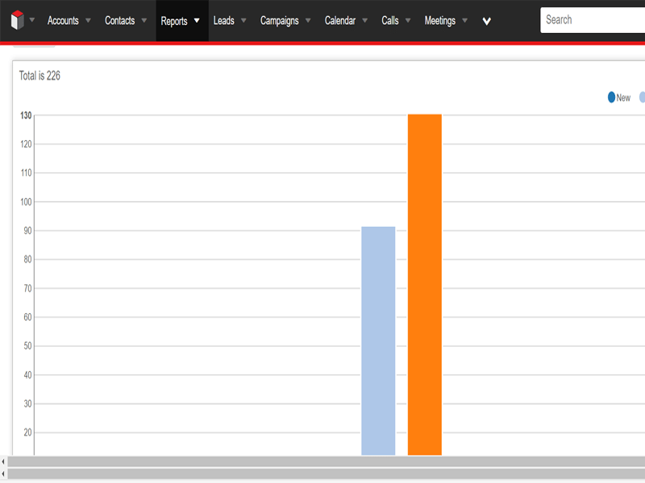Expand the Meetings dropdown arrow
The height and width of the screenshot is (483, 645).
click(x=465, y=21)
